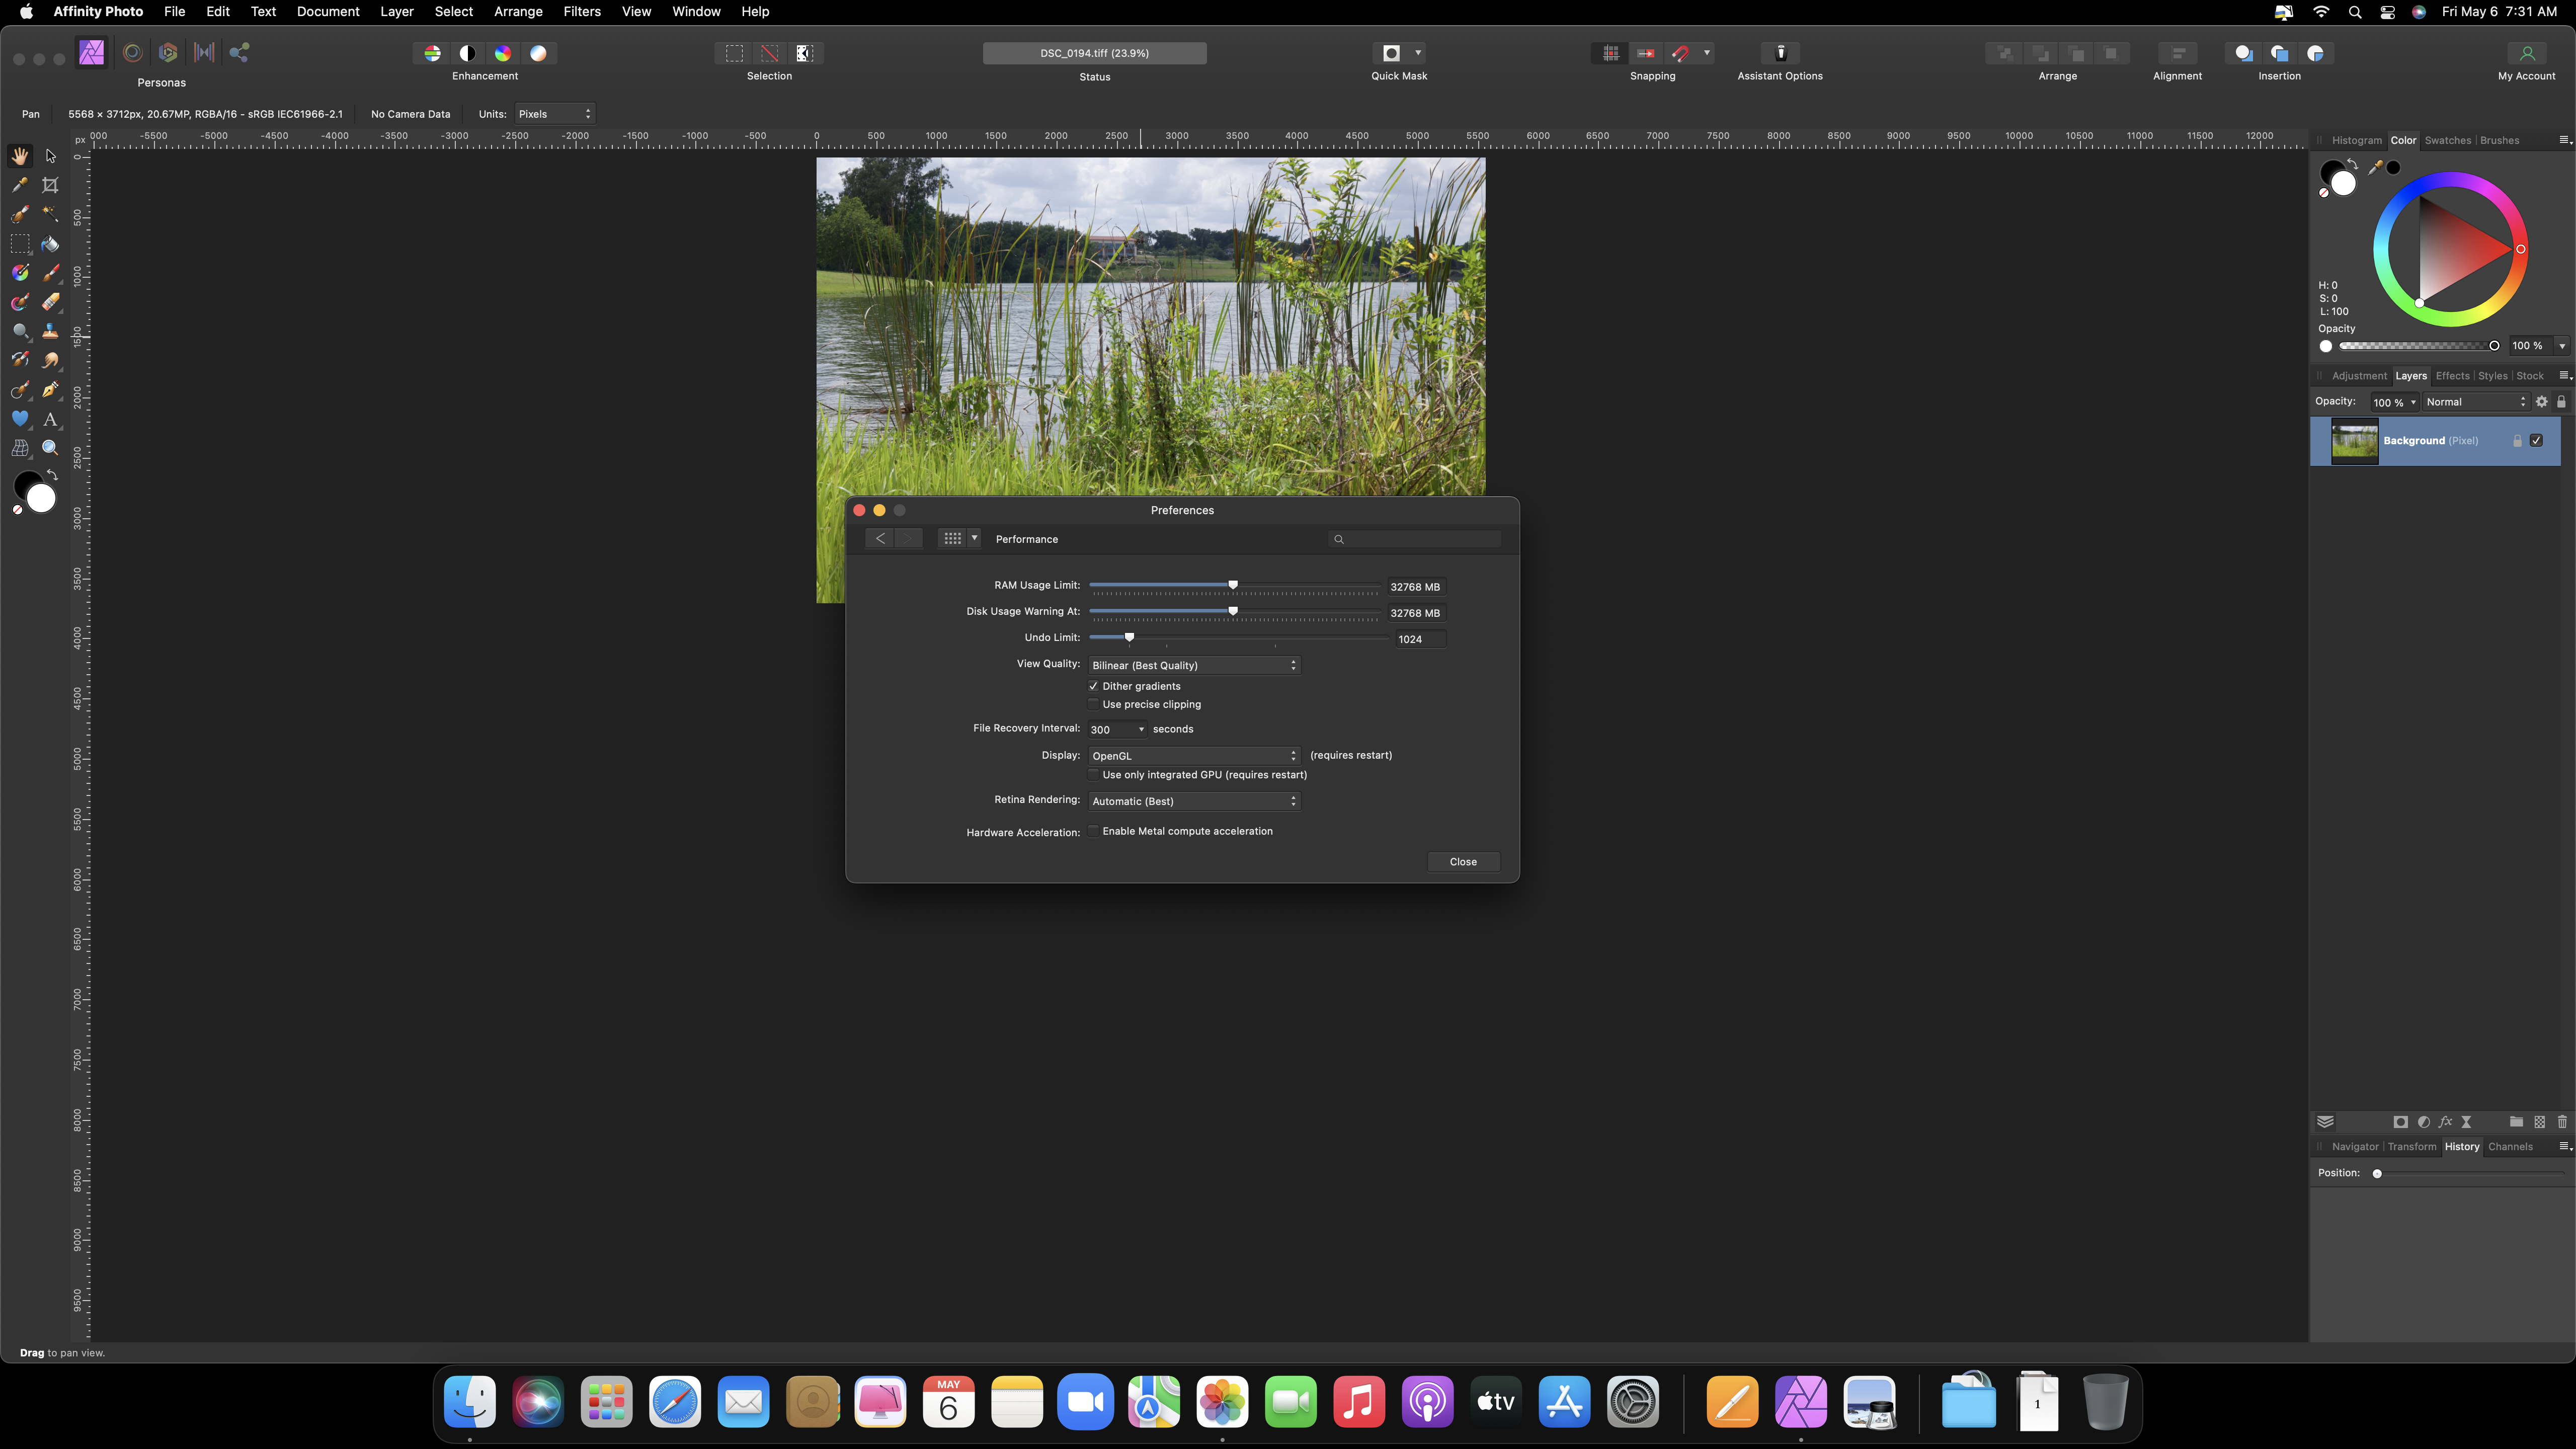The image size is (2576, 1449).
Task: Select the Gradient tool
Action: (x=20, y=273)
